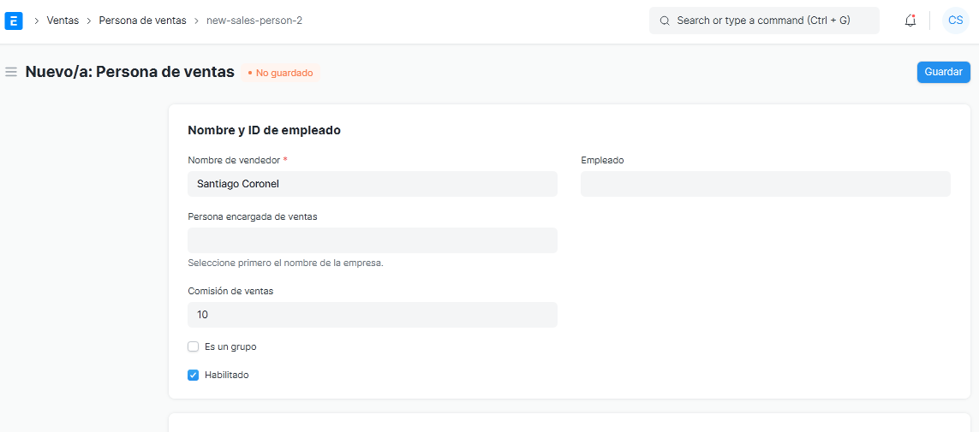Open the Empleado link field dropdown

(x=765, y=184)
